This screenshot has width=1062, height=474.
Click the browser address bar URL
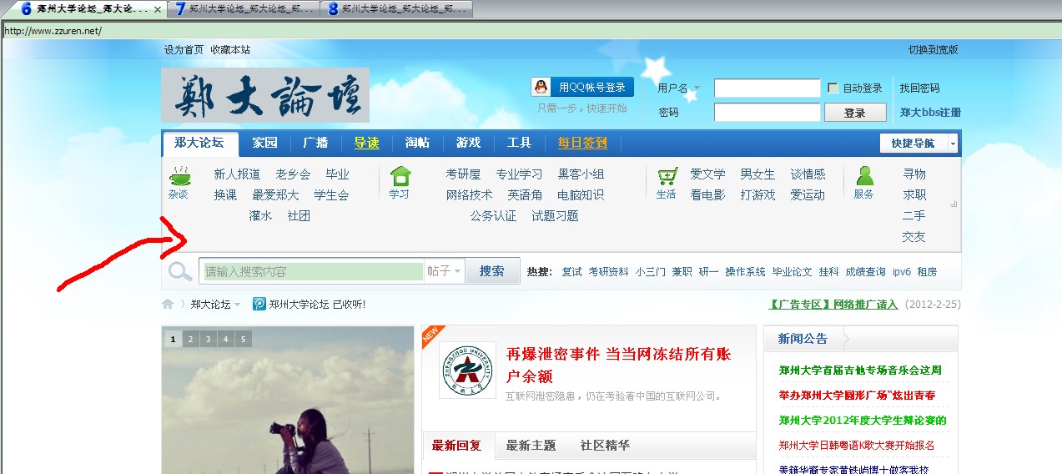pyautogui.click(x=53, y=31)
